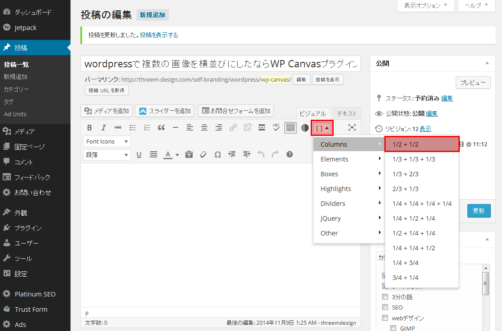
Task: Insert a bulleted list
Action: pos(132,128)
